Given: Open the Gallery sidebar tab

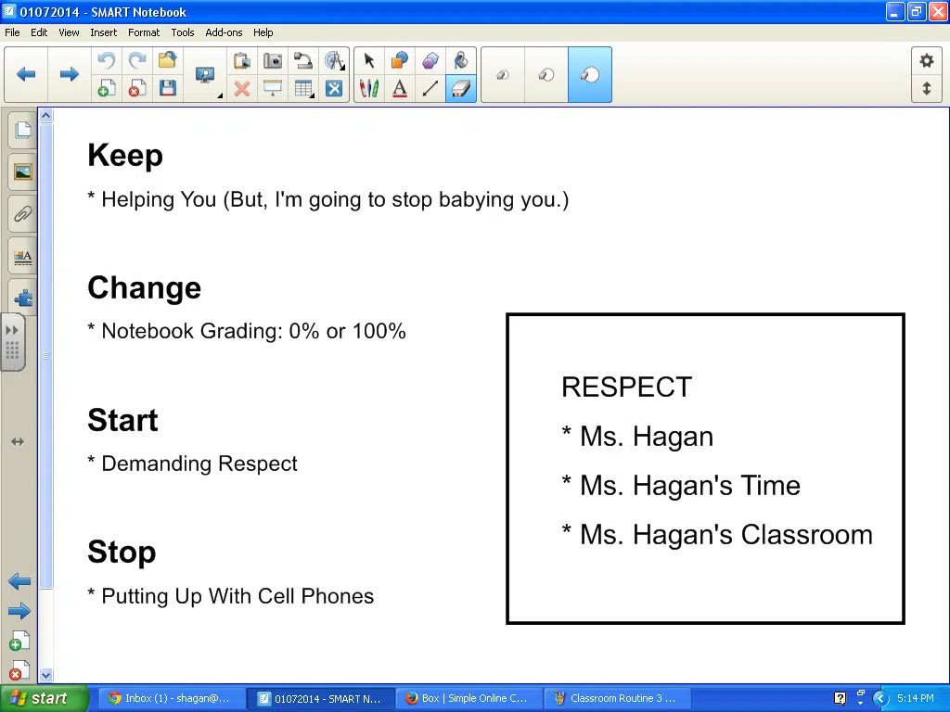Looking at the screenshot, I should point(22,172).
